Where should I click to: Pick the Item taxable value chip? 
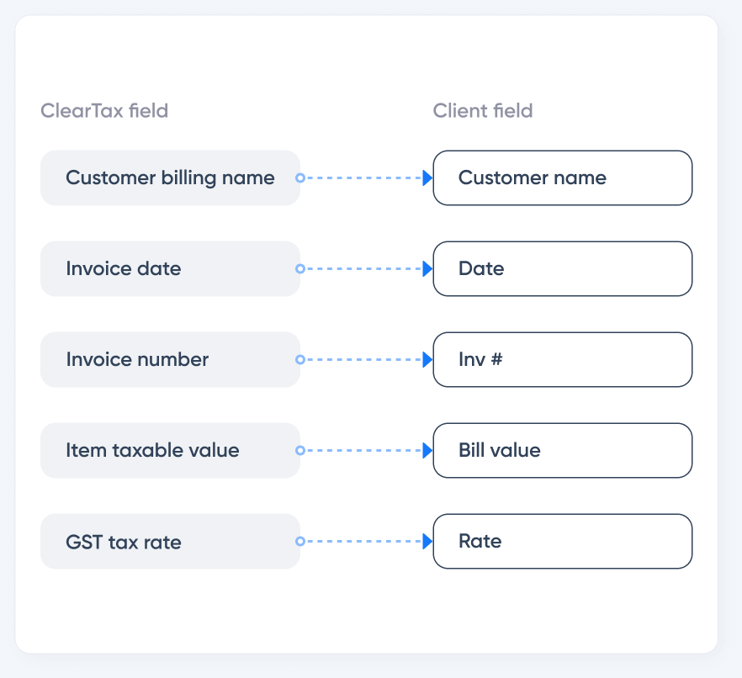pos(170,450)
